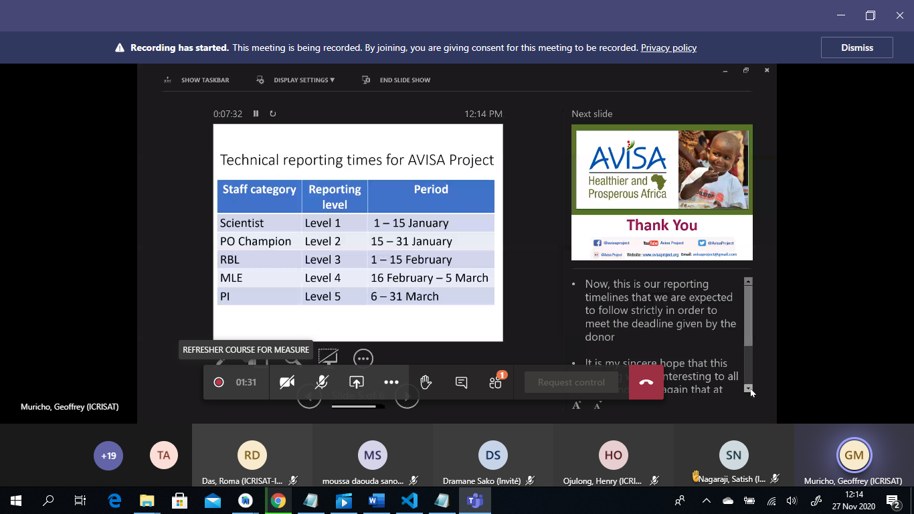
Task: Select Das, Roma participant tile
Action: (252, 455)
